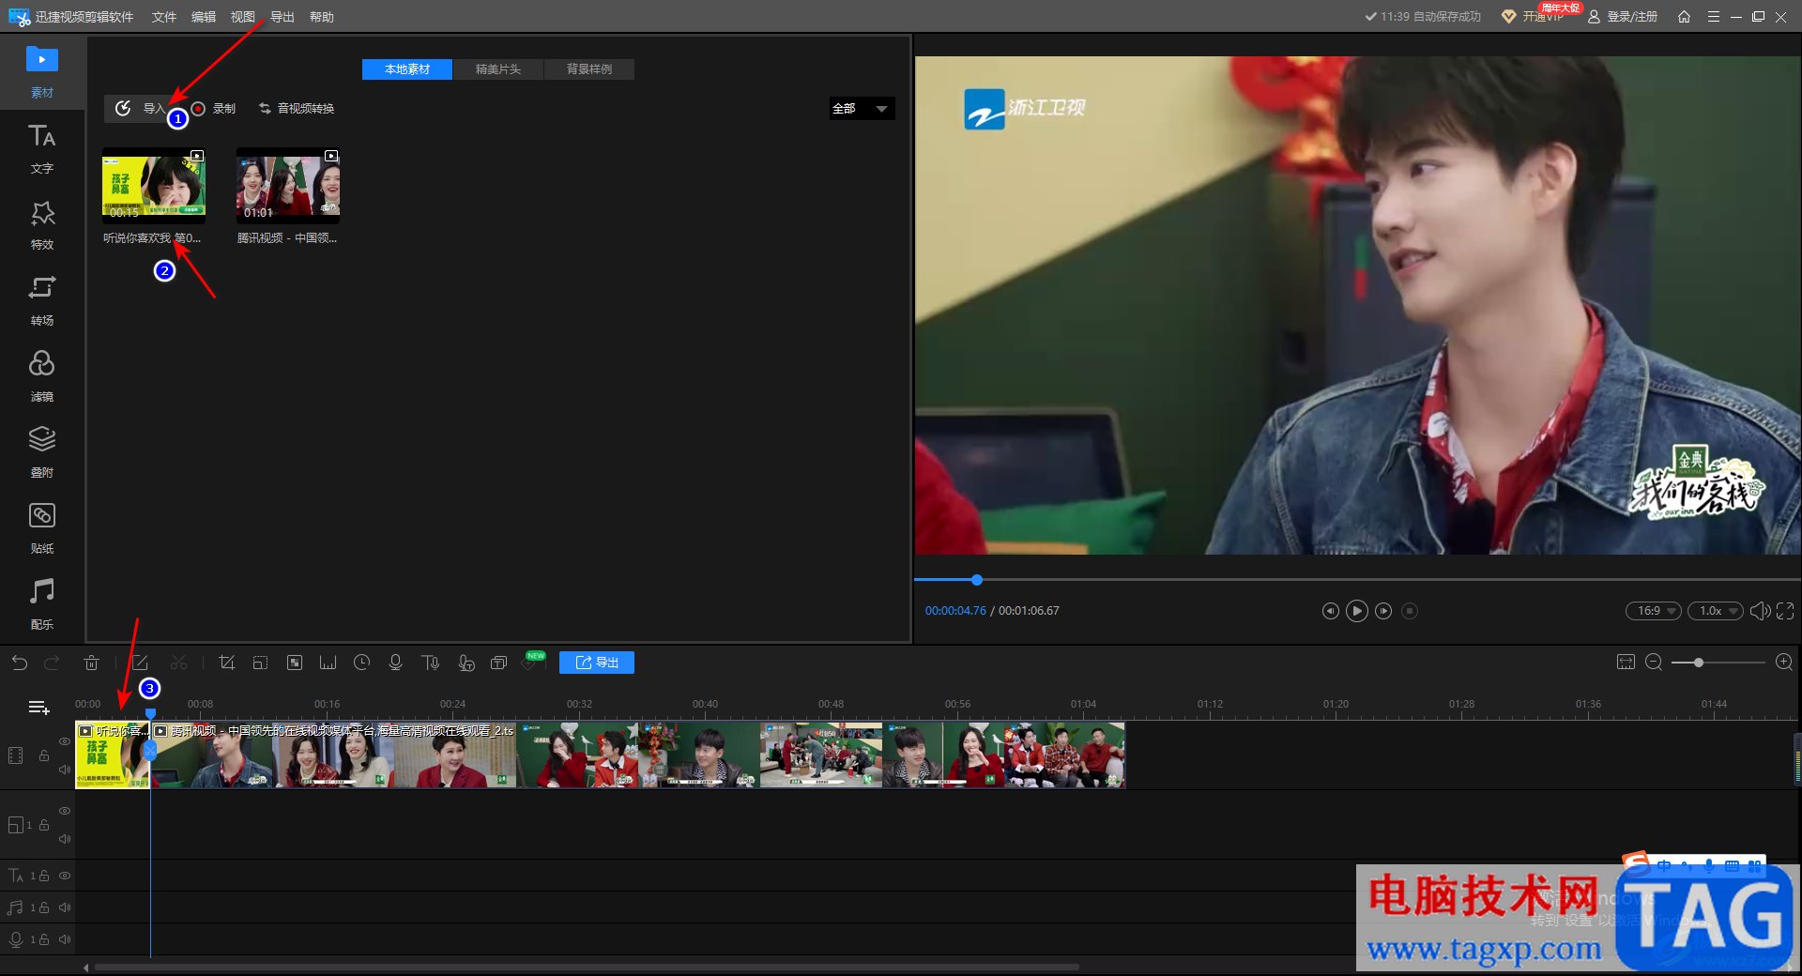Image resolution: width=1802 pixels, height=976 pixels.
Task: Click the blue 导出 export button
Action: pos(597,663)
